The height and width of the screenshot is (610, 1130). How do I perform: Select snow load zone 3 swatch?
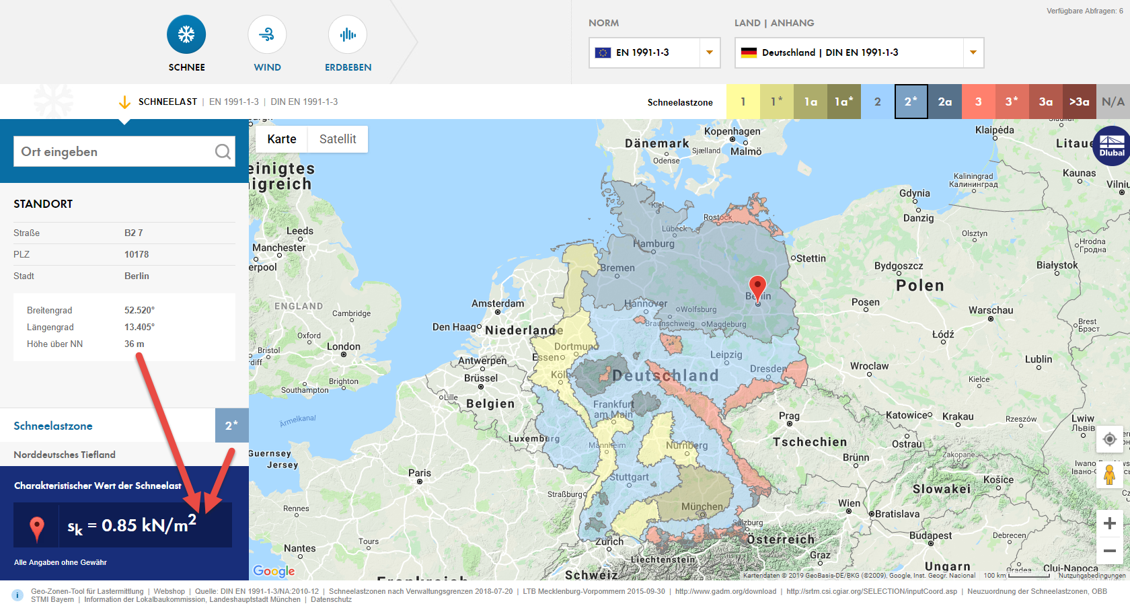point(979,102)
